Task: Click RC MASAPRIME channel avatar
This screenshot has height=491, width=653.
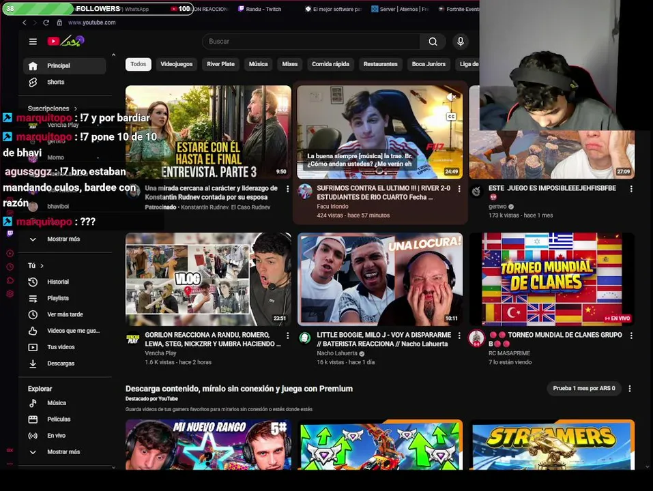Action: 476,338
